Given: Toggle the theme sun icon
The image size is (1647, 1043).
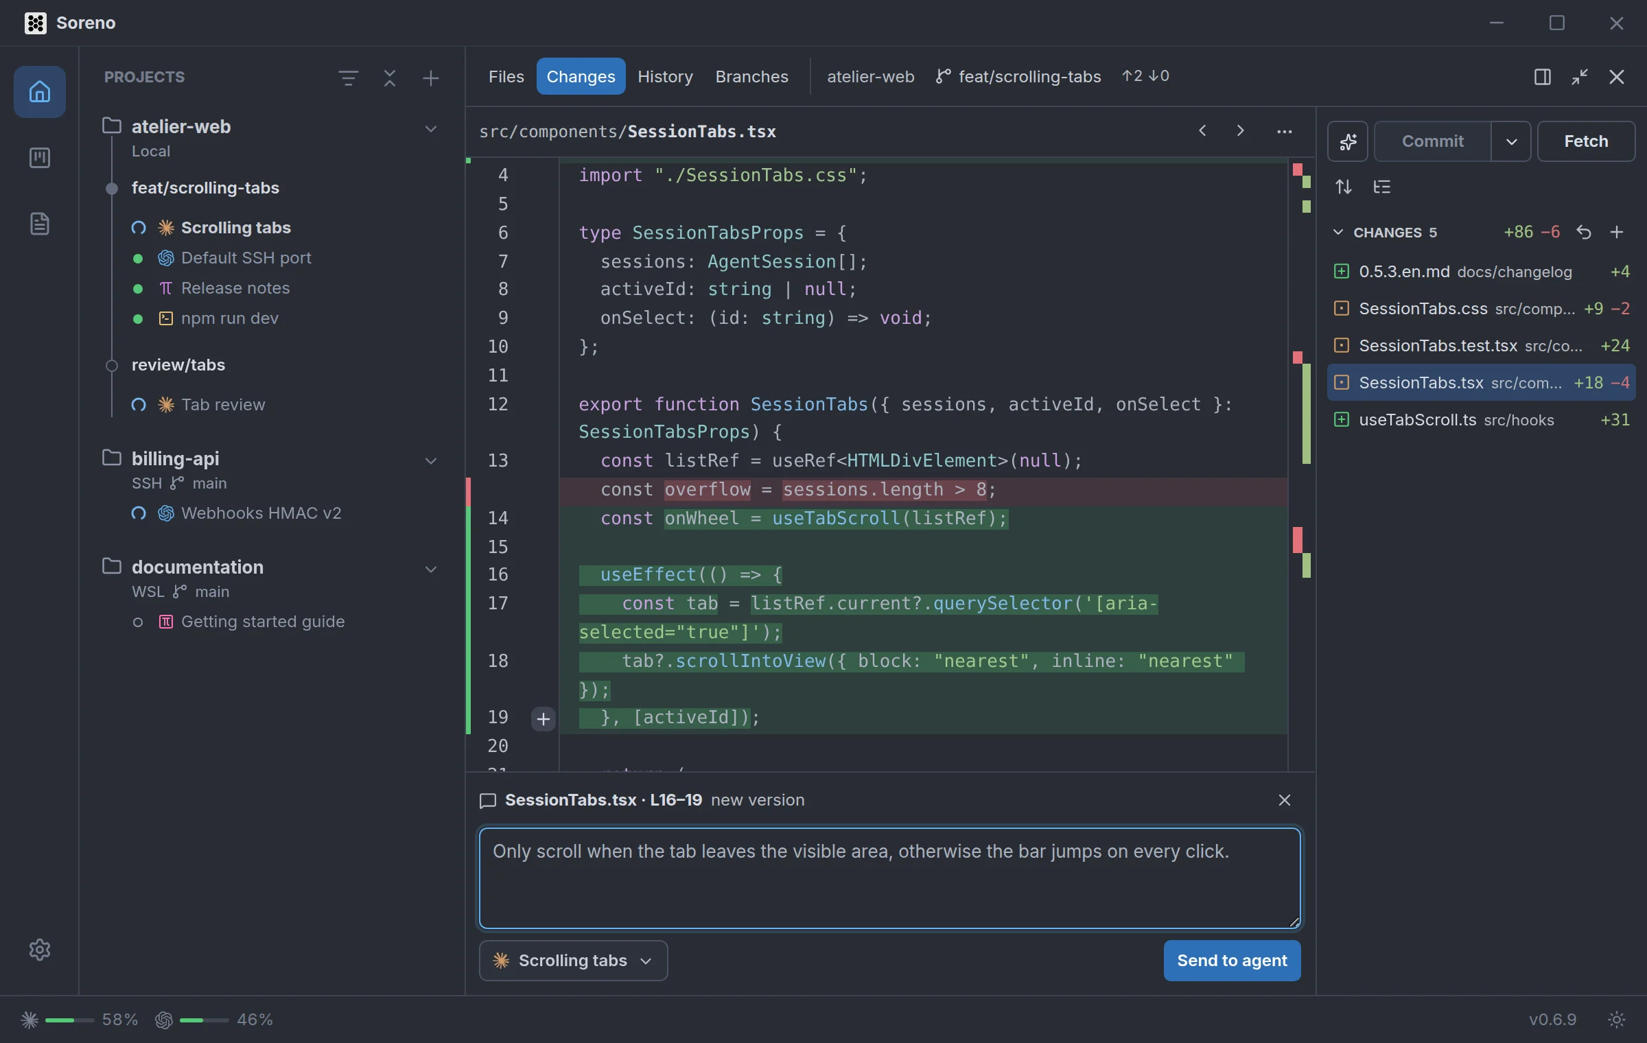Looking at the screenshot, I should tap(1617, 1020).
